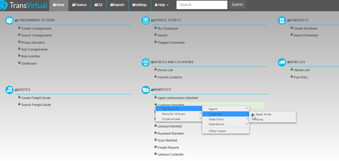The width and height of the screenshot is (339, 161).
Task: Click into the Search input field
Action: pyautogui.click(x=202, y=5)
